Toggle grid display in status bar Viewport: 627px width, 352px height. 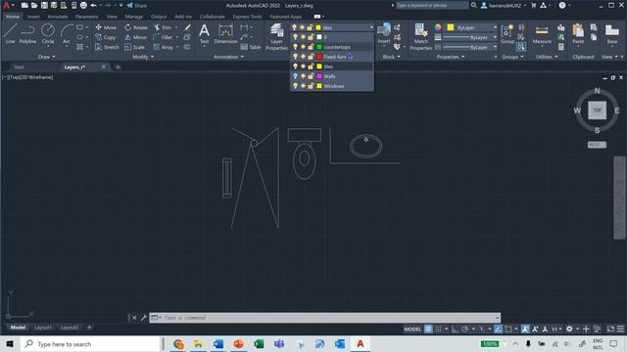pyautogui.click(x=428, y=329)
